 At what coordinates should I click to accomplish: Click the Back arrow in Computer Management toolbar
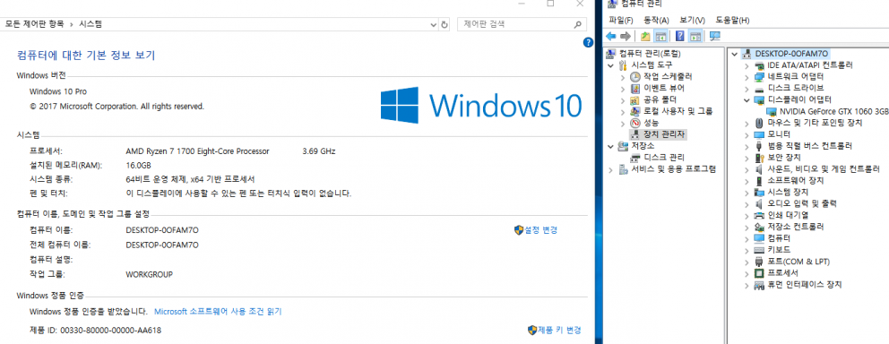[611, 36]
